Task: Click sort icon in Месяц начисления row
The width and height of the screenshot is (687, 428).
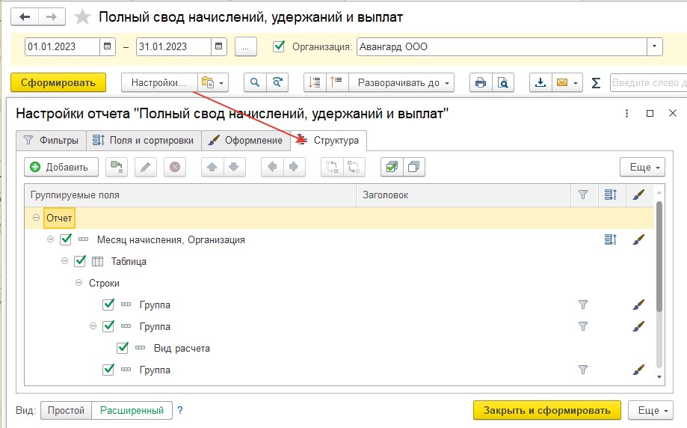Action: pos(610,239)
